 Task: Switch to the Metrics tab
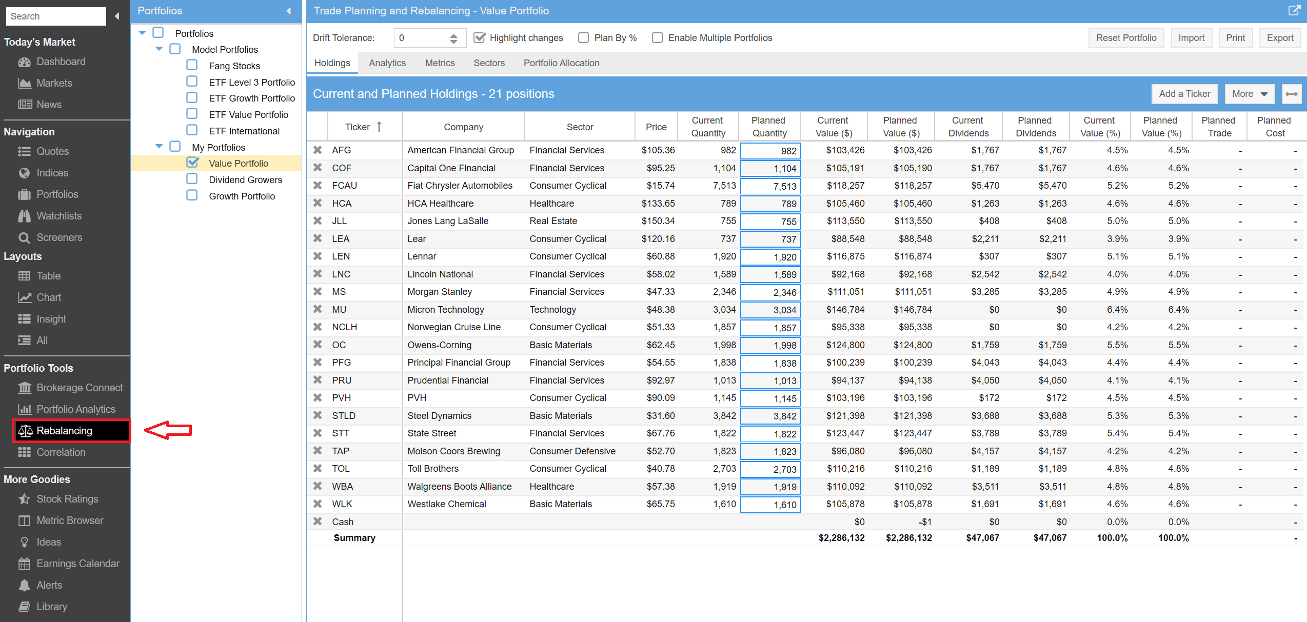coord(440,63)
